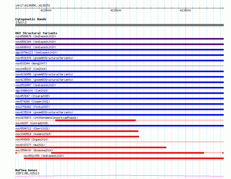Open esv2676873 (1000GenomesConsortiumPhase1) label

(47, 118)
